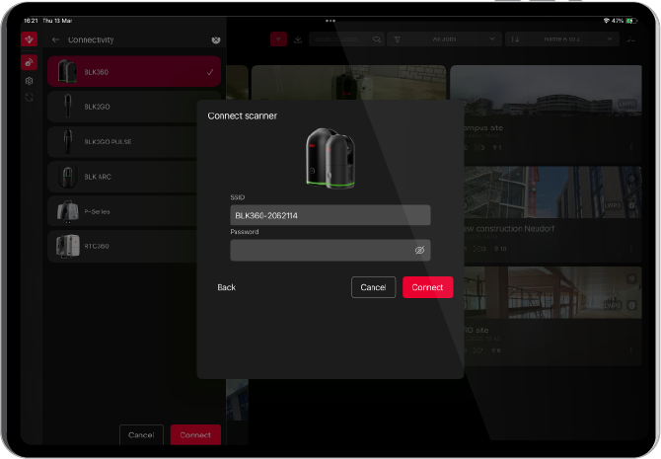Pick the BLK ARC scanner entry
Image resolution: width=661 pixels, height=459 pixels.
pos(133,177)
